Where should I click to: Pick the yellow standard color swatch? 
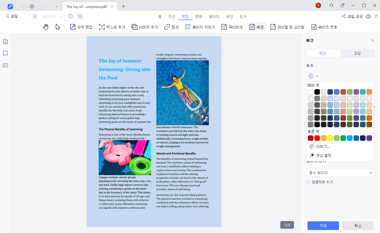(330, 138)
